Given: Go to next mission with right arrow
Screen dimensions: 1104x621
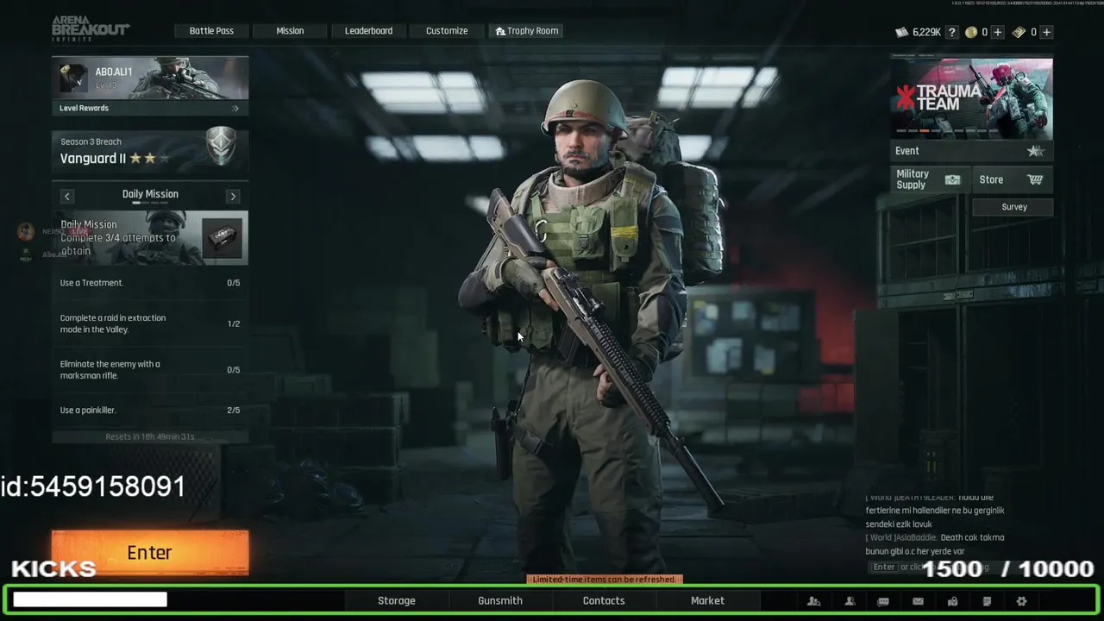Looking at the screenshot, I should coord(233,196).
